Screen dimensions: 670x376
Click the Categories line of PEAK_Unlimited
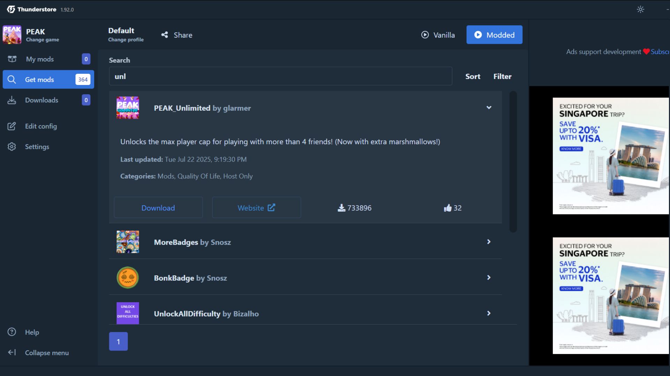187,176
